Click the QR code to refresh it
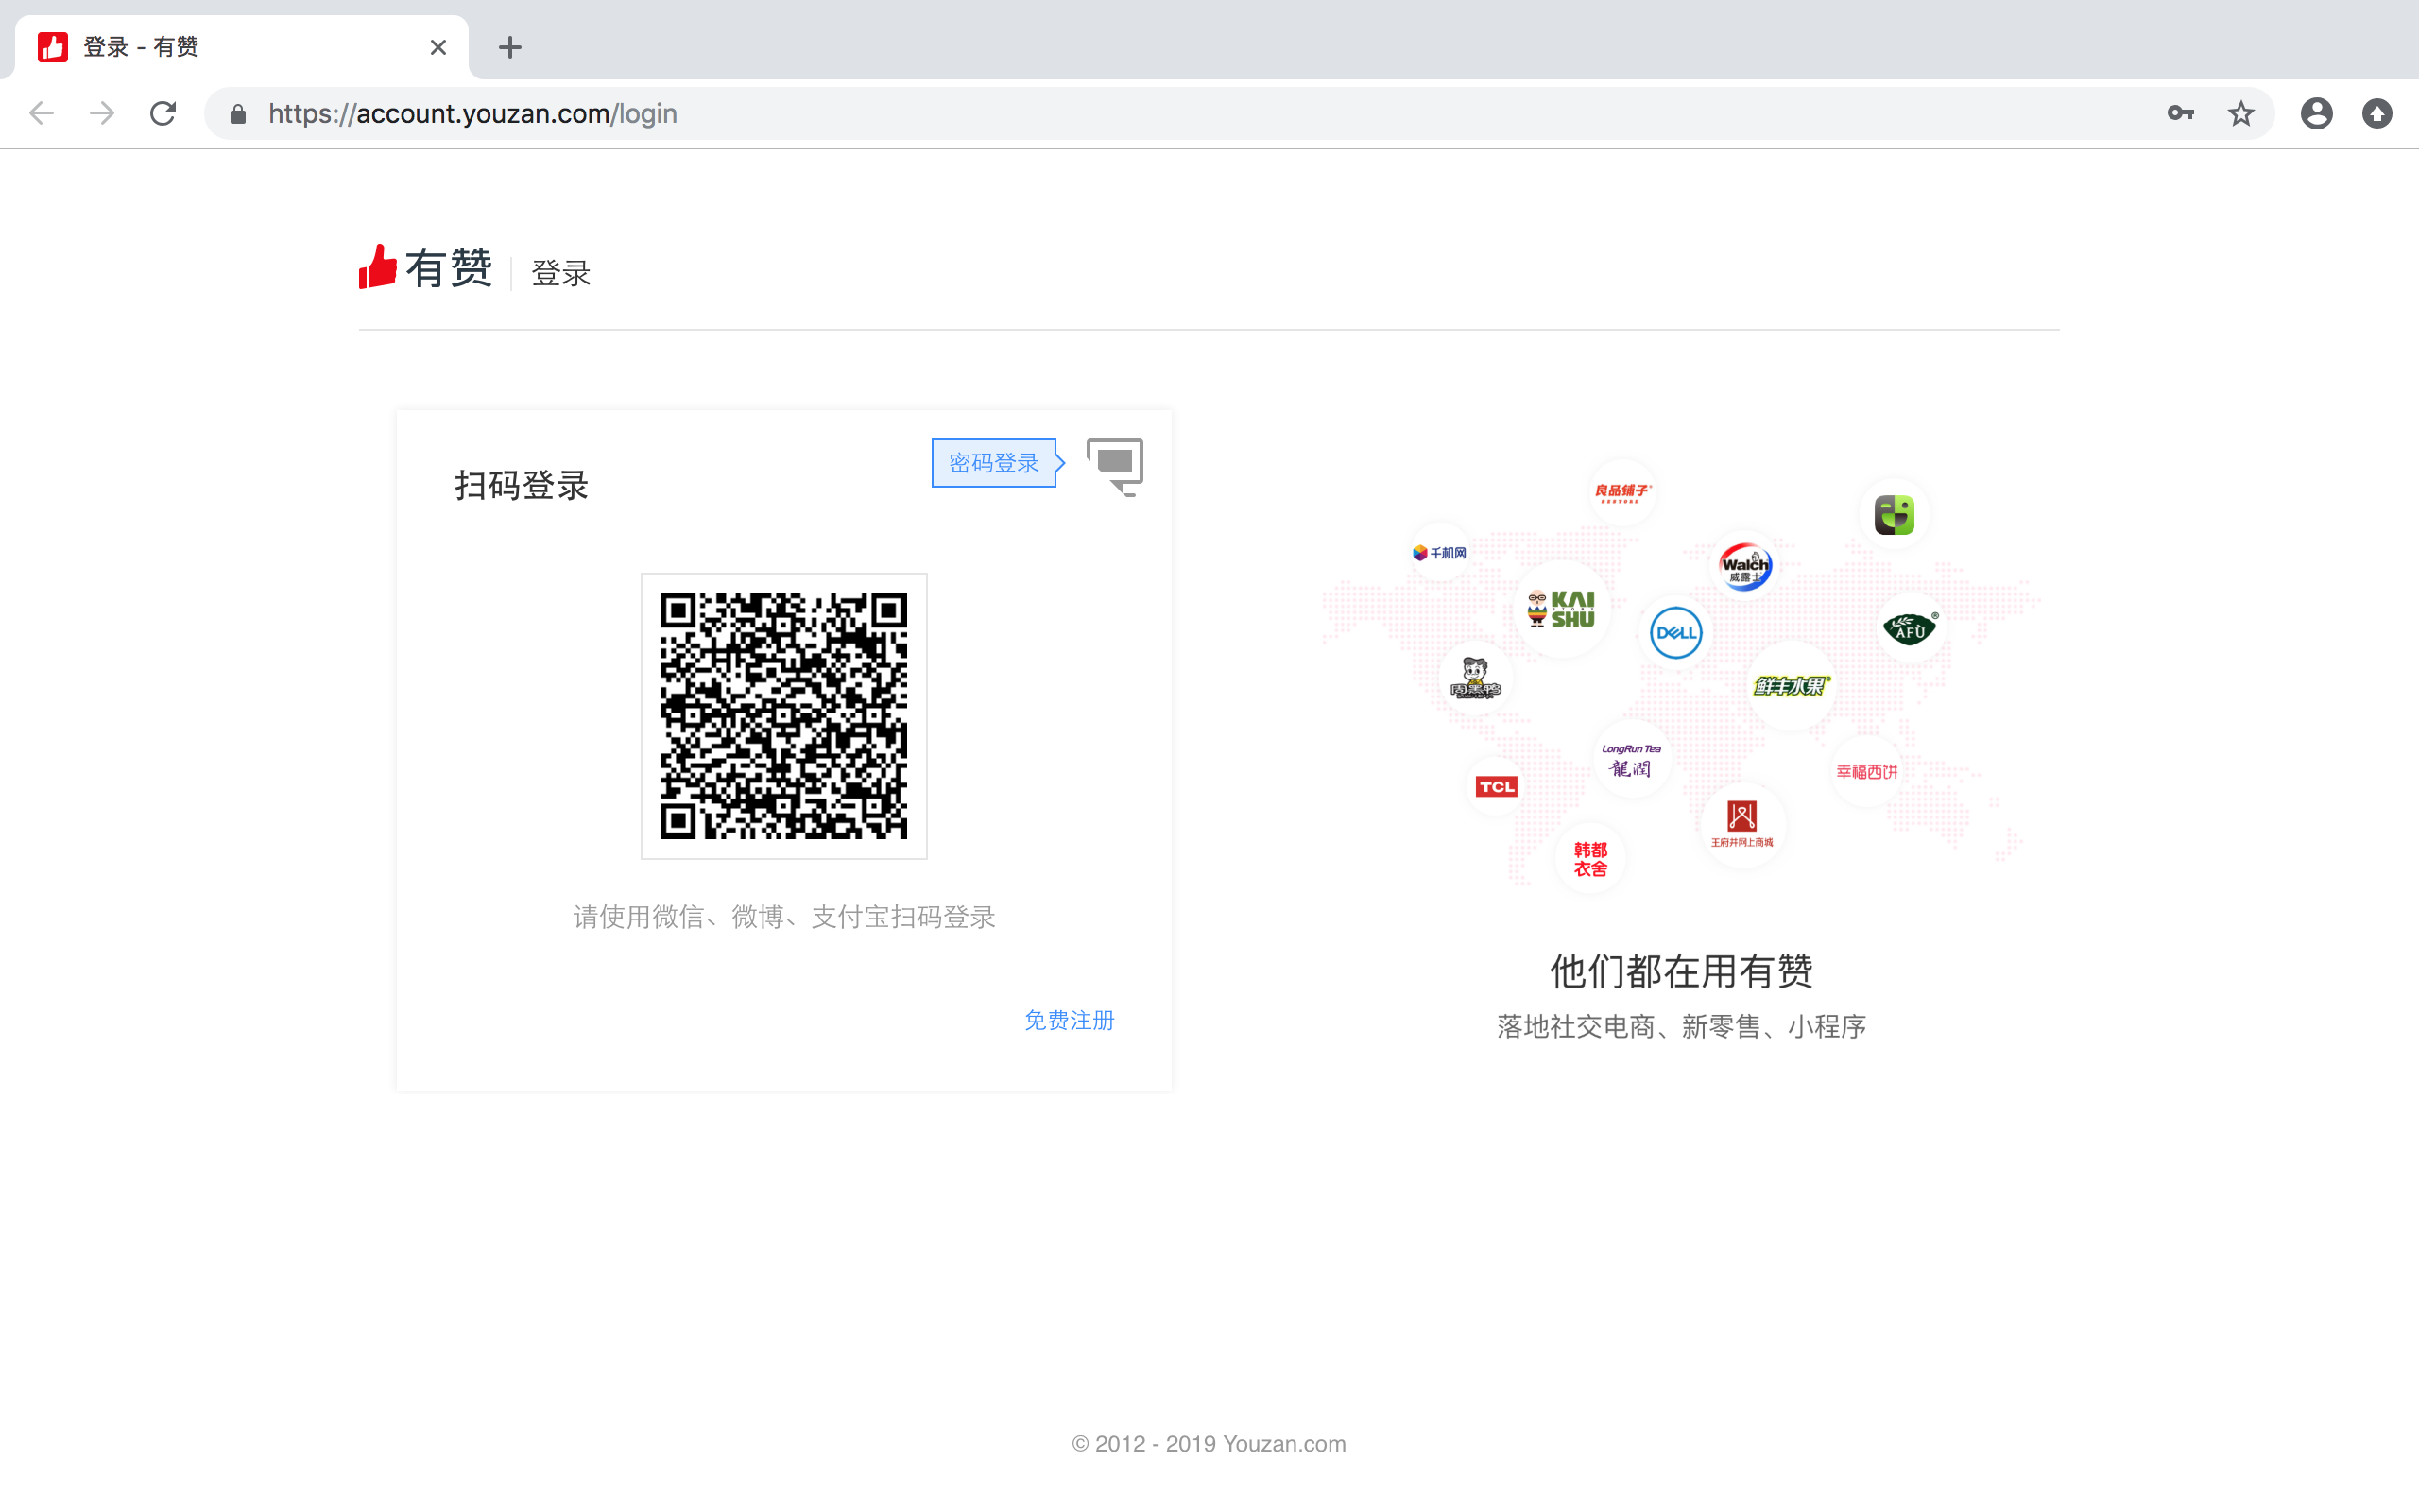Viewport: 2419px width, 1512px height. 782,716
